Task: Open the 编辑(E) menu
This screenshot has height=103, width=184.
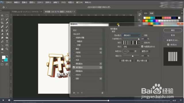Action: tap(17, 2)
